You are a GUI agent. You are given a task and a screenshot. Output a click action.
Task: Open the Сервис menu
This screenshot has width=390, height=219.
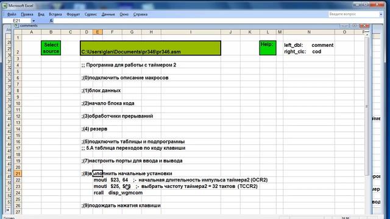coord(91,15)
